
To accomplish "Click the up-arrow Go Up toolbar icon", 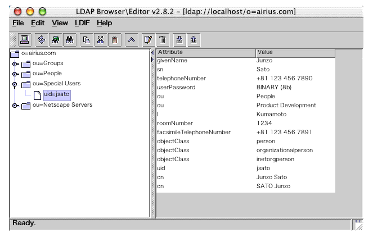I will (x=131, y=40).
